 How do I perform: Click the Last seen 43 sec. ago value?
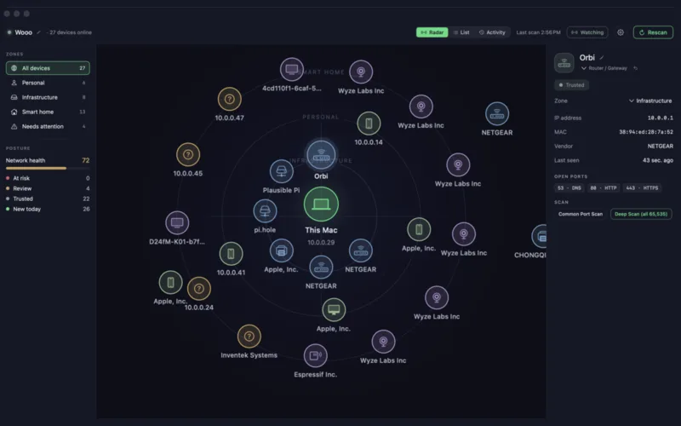tap(657, 160)
